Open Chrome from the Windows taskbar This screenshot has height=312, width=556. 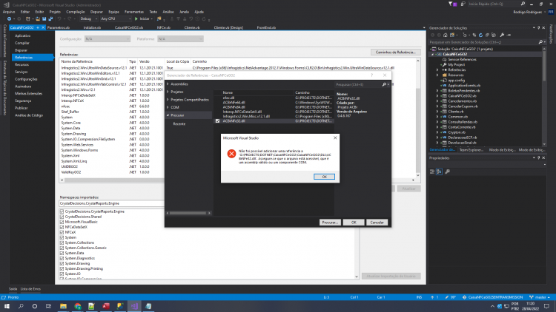click(78, 306)
